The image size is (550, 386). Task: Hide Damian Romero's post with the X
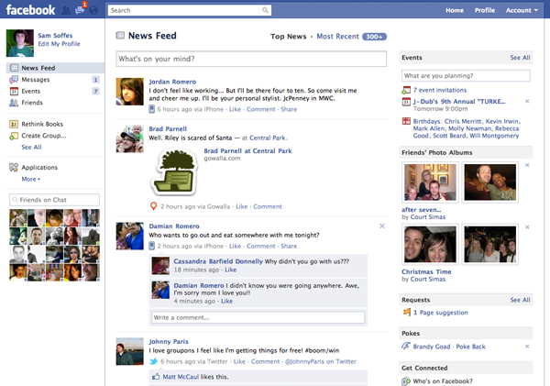[381, 226]
